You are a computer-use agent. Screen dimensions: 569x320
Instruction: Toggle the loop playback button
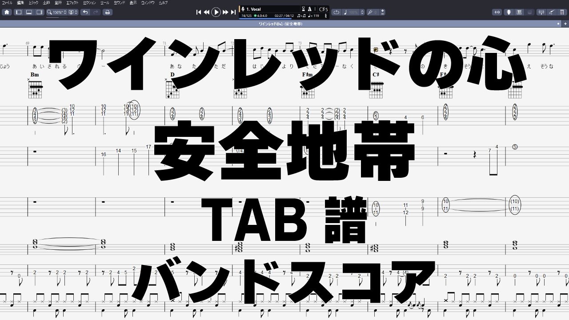click(x=337, y=12)
